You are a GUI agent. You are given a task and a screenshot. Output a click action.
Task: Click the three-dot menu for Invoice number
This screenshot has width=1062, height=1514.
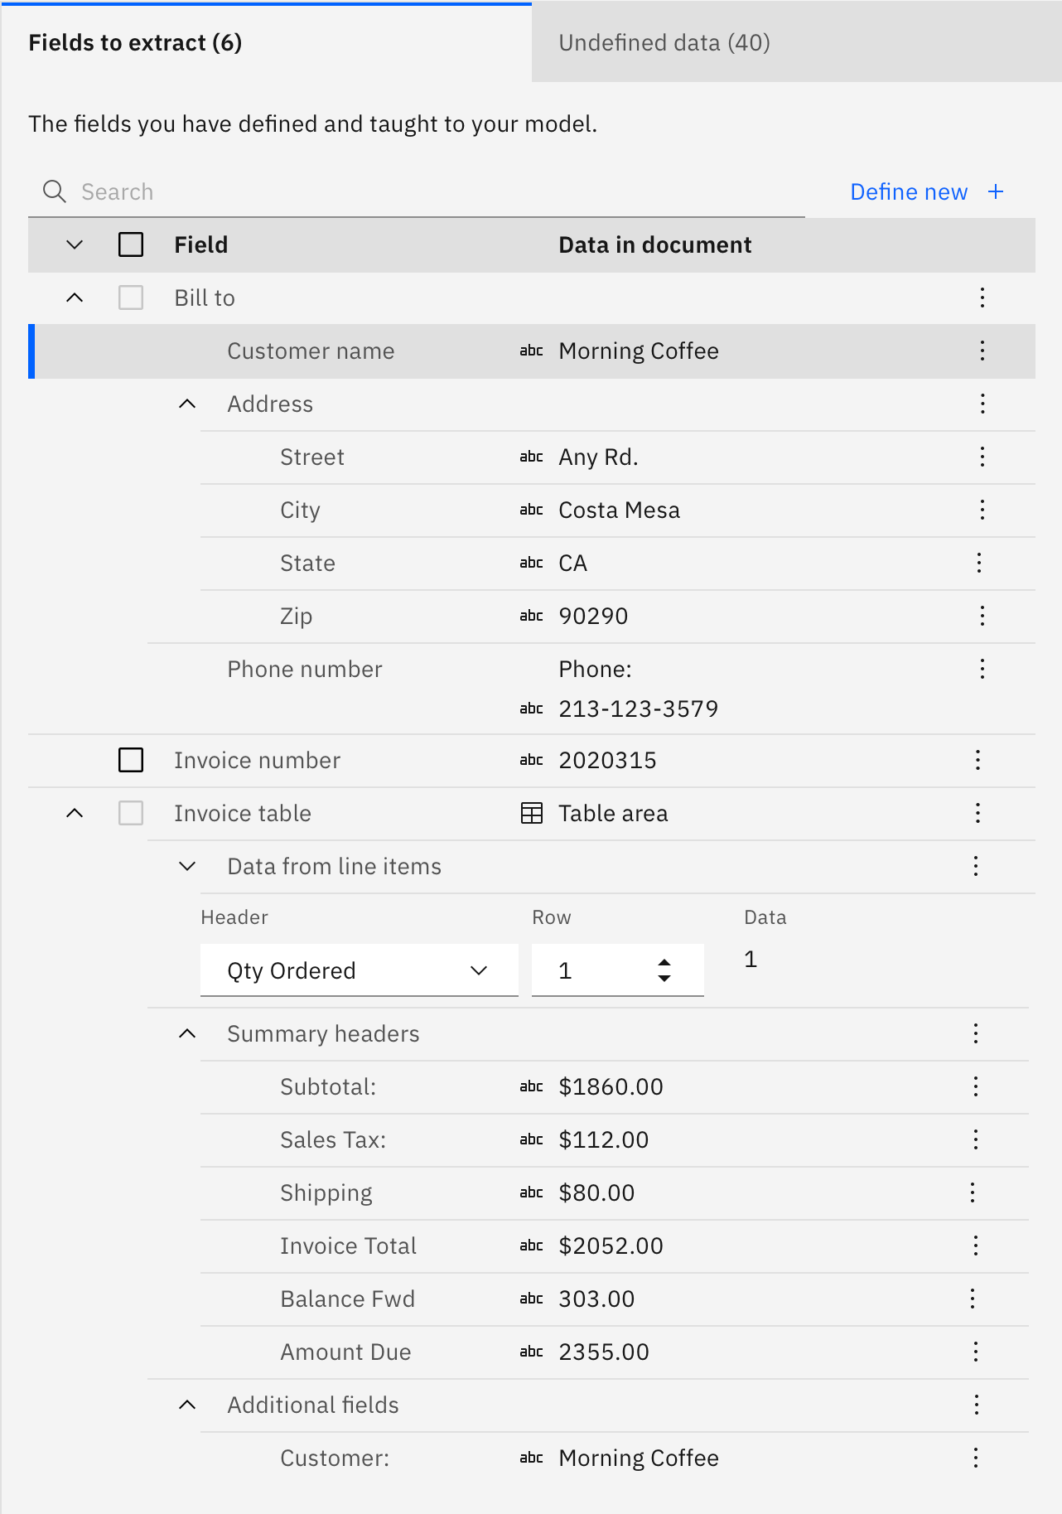[978, 760]
